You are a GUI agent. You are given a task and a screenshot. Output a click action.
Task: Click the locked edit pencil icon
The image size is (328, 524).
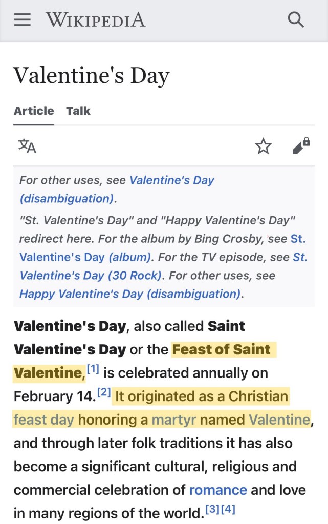[x=301, y=146]
